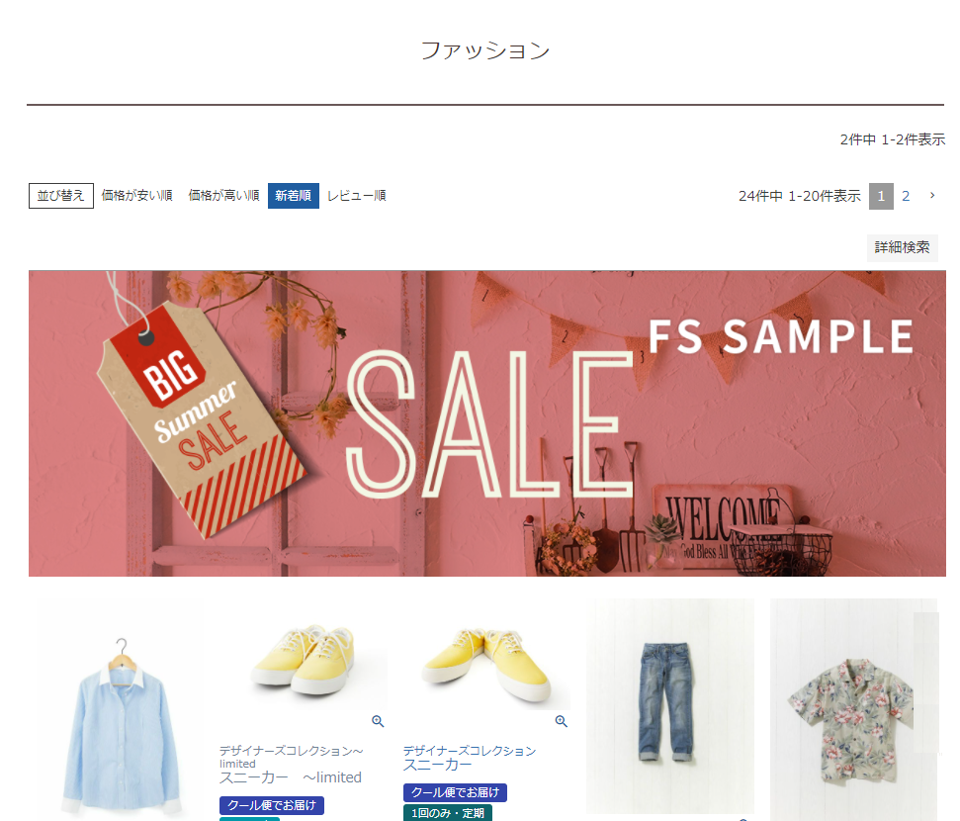Select the 新着順 sort option
This screenshot has height=821, width=960.
(x=294, y=196)
